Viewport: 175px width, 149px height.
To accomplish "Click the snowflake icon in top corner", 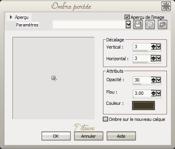I will tap(166, 6).
